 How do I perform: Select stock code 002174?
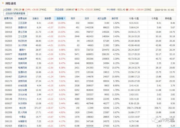[x=8, y=81]
